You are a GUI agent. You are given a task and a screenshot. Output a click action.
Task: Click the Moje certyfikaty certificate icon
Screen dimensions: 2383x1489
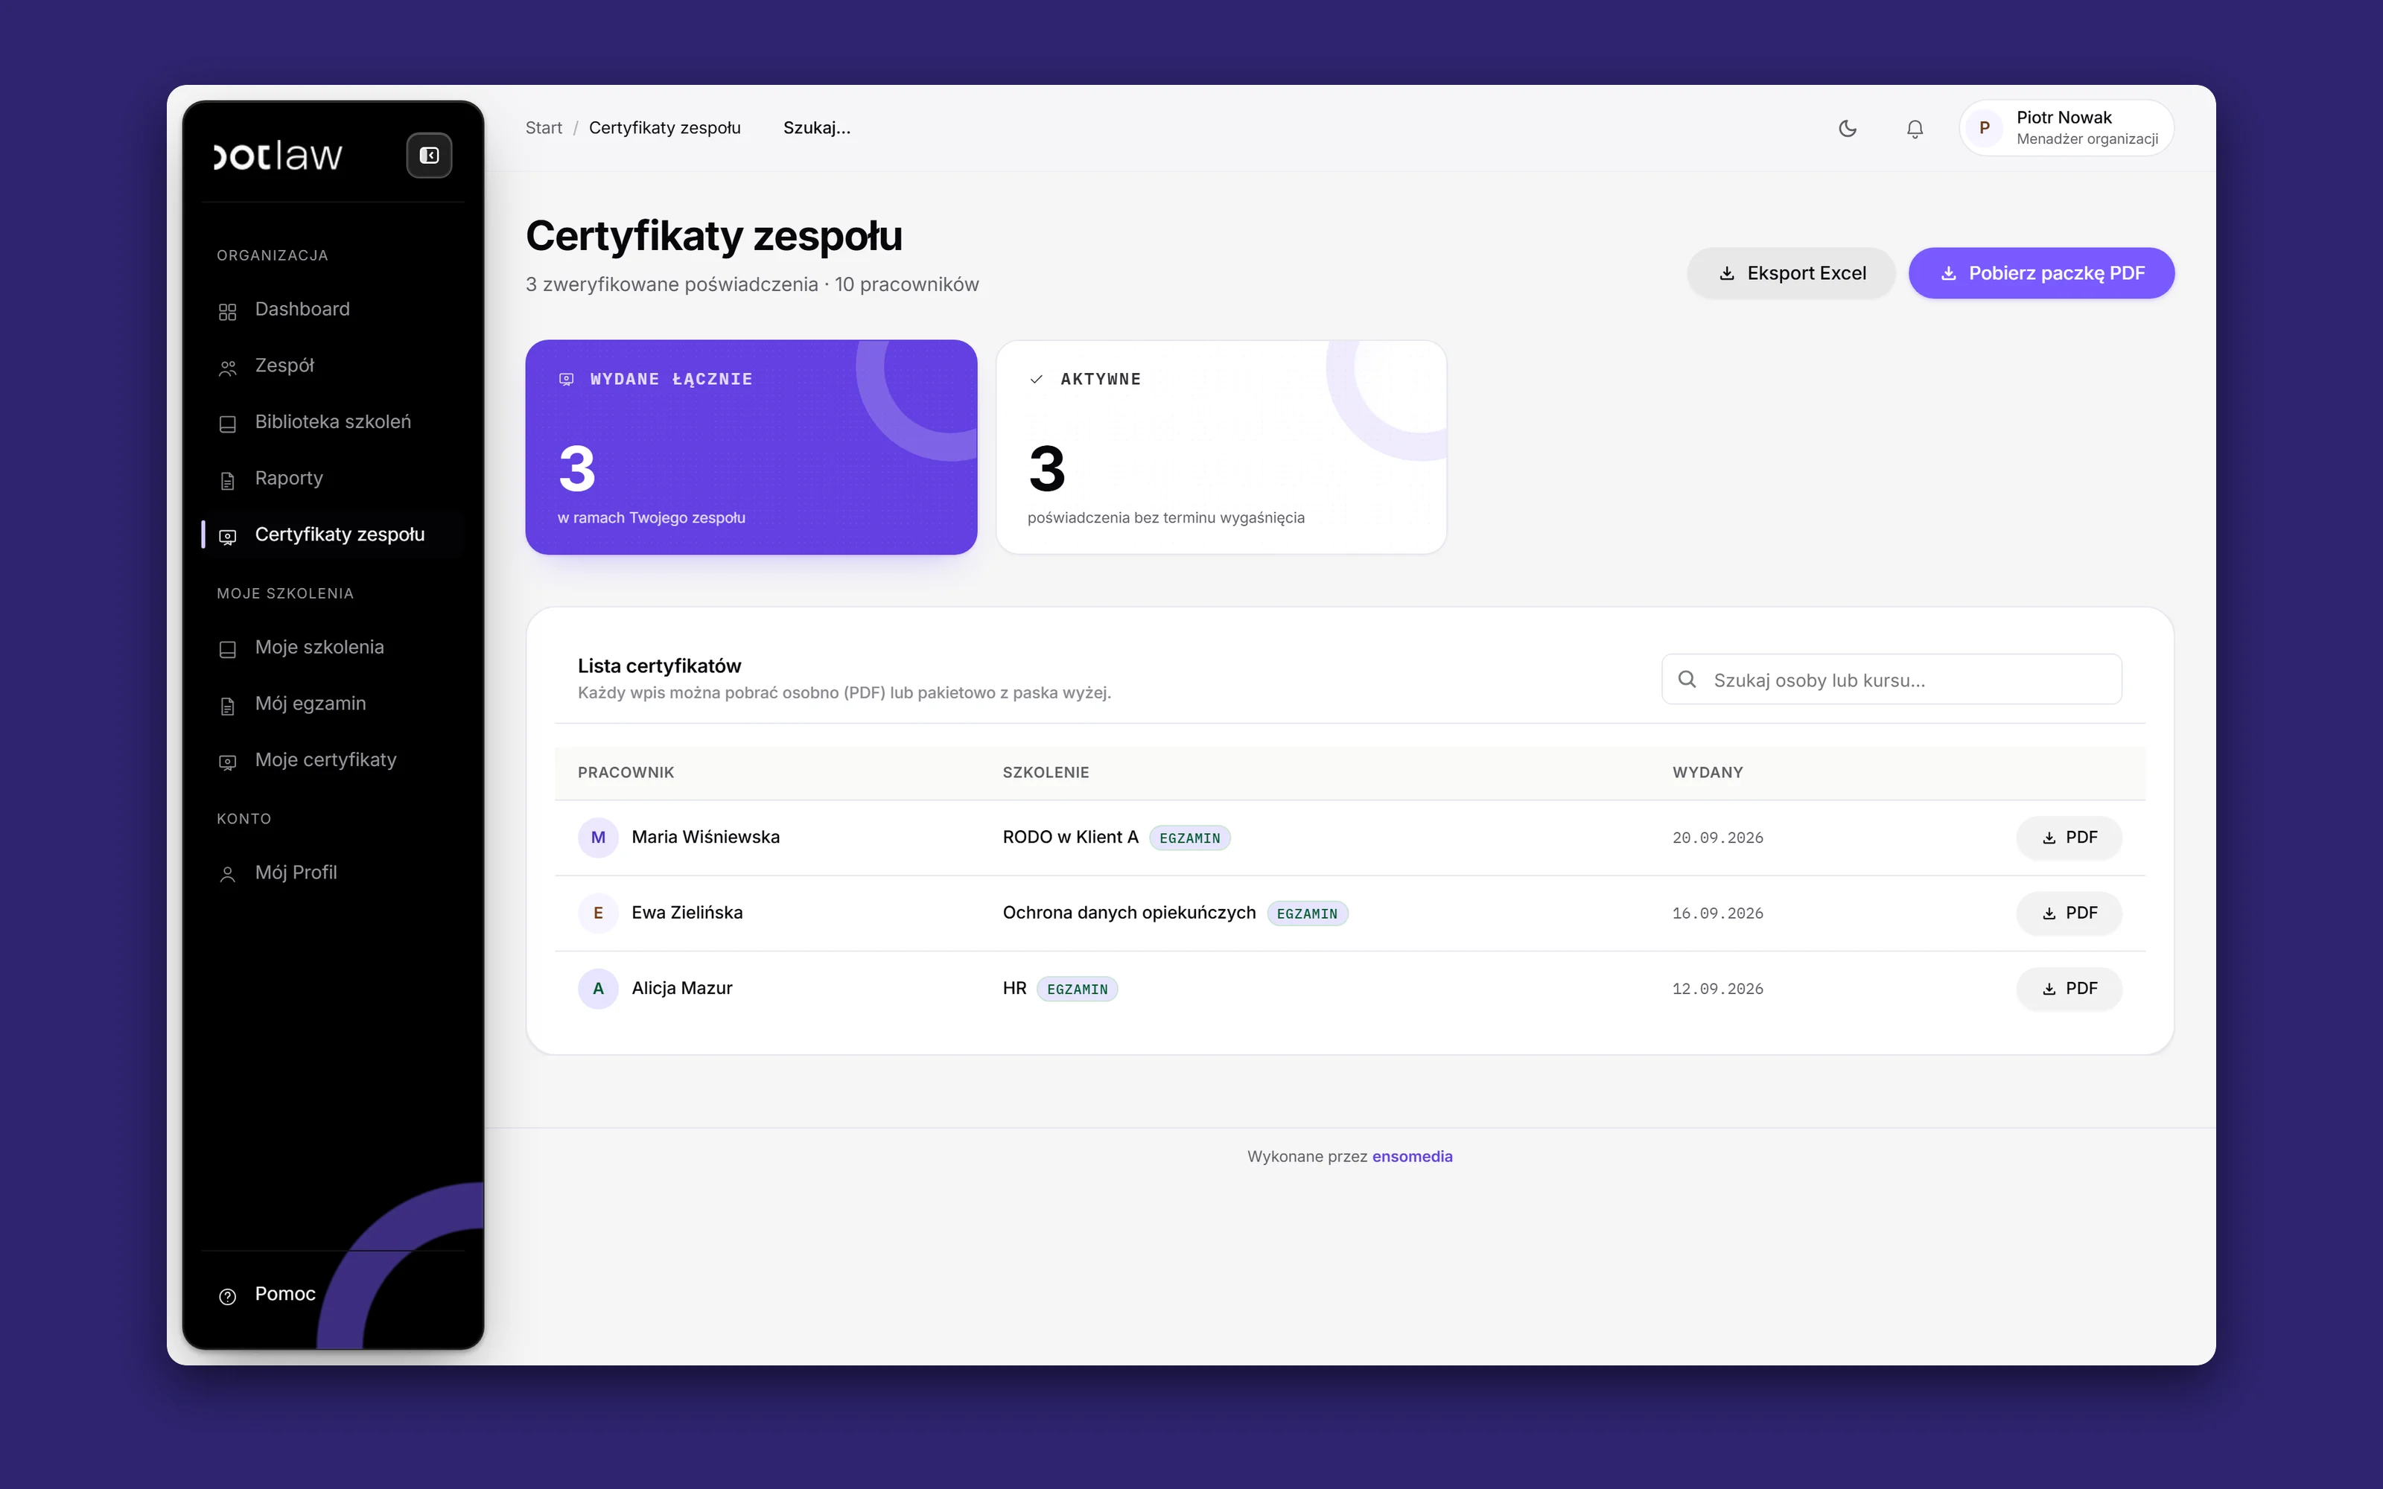(227, 762)
